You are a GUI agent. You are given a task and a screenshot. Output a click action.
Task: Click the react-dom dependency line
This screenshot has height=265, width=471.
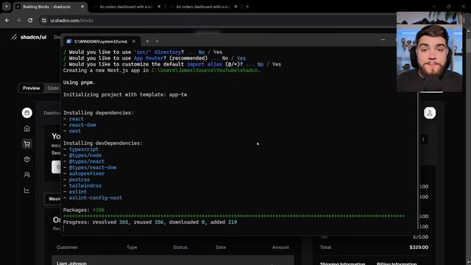tap(82, 125)
